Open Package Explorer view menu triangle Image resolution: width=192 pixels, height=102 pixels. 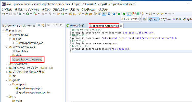(x=54, y=25)
